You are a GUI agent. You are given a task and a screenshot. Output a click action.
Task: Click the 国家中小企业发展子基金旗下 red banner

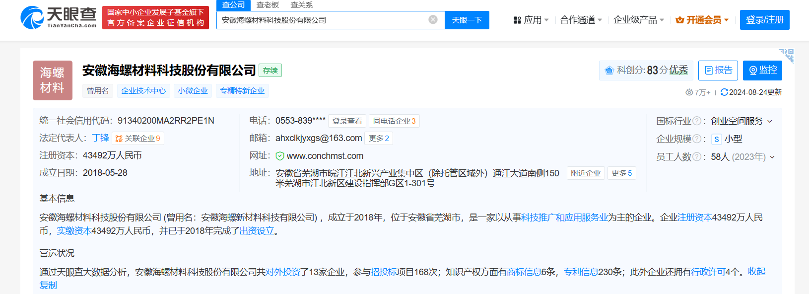tap(155, 17)
